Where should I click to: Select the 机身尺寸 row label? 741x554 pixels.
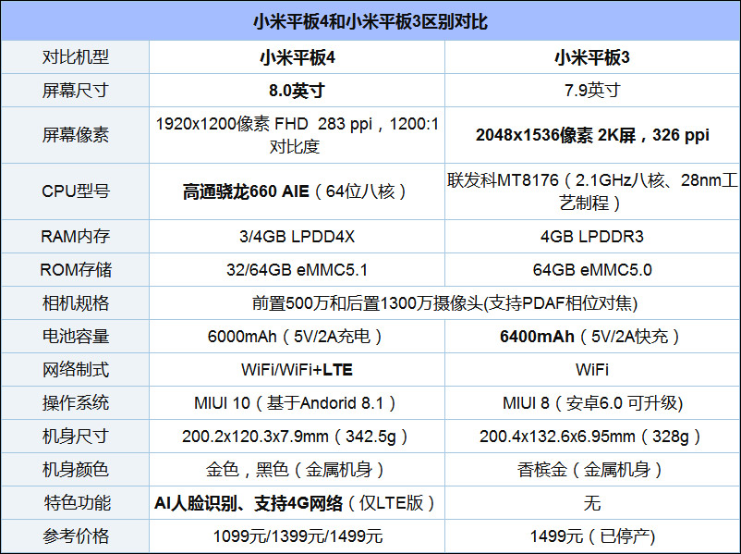point(76,437)
